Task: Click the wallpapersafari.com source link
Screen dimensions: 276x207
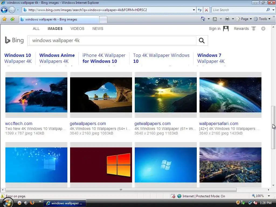Action: 219,123
